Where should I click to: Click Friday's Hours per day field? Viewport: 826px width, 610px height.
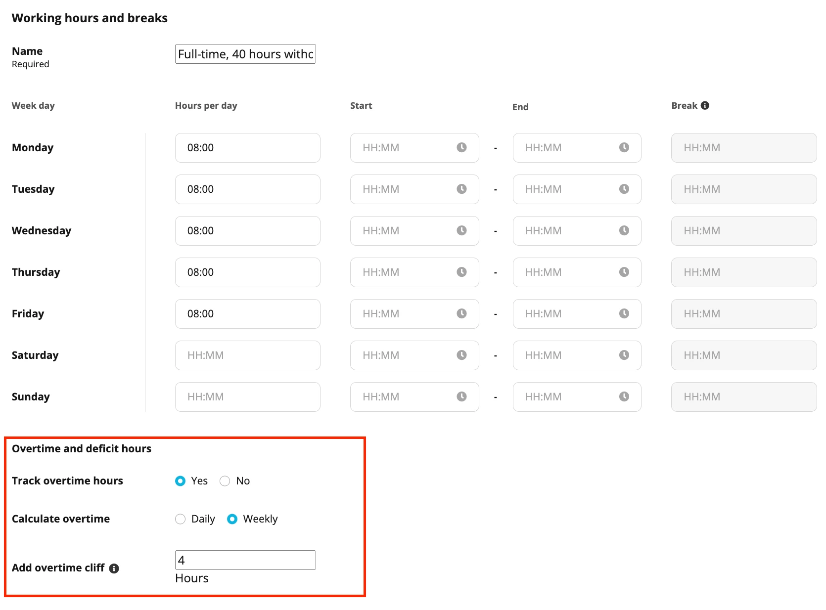[x=248, y=314]
